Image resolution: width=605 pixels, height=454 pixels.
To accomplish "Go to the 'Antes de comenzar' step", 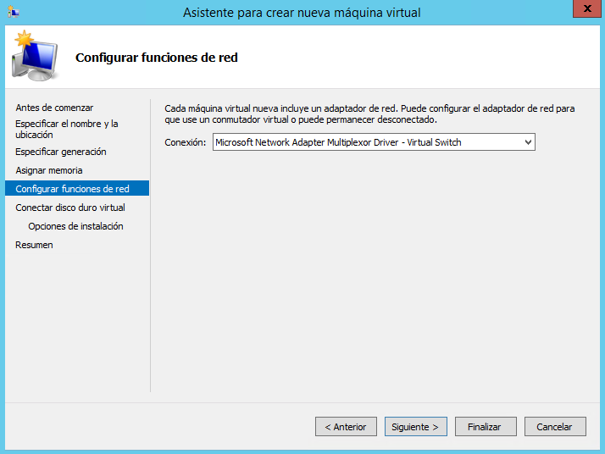I will point(54,108).
